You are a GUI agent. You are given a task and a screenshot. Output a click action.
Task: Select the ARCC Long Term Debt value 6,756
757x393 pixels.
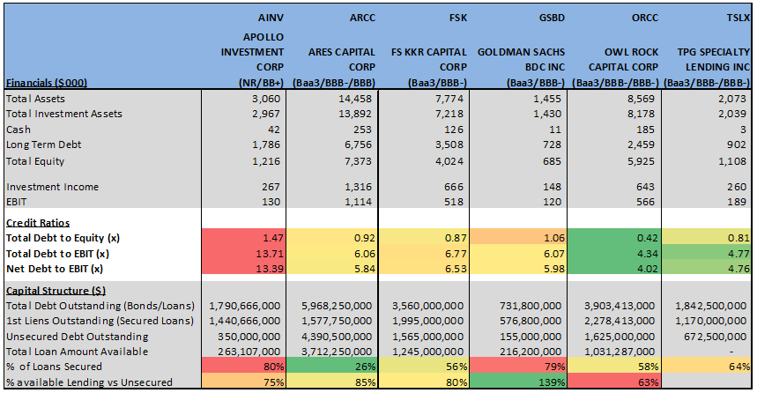click(358, 145)
